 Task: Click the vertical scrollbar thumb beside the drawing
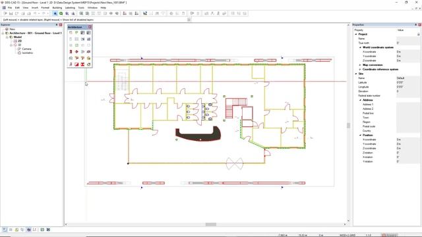349,125
